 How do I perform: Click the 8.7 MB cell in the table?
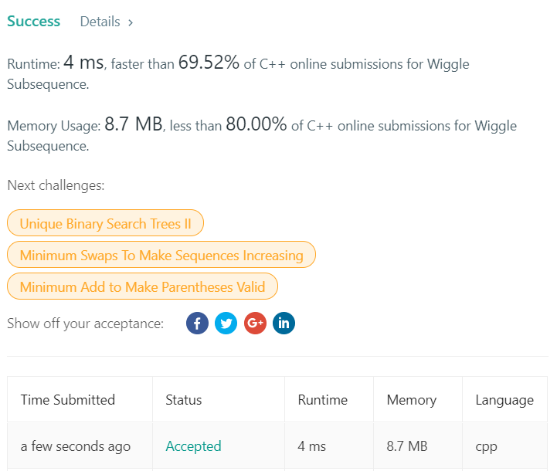(407, 446)
